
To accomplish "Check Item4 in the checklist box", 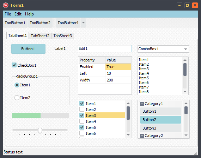I will (82, 121).
